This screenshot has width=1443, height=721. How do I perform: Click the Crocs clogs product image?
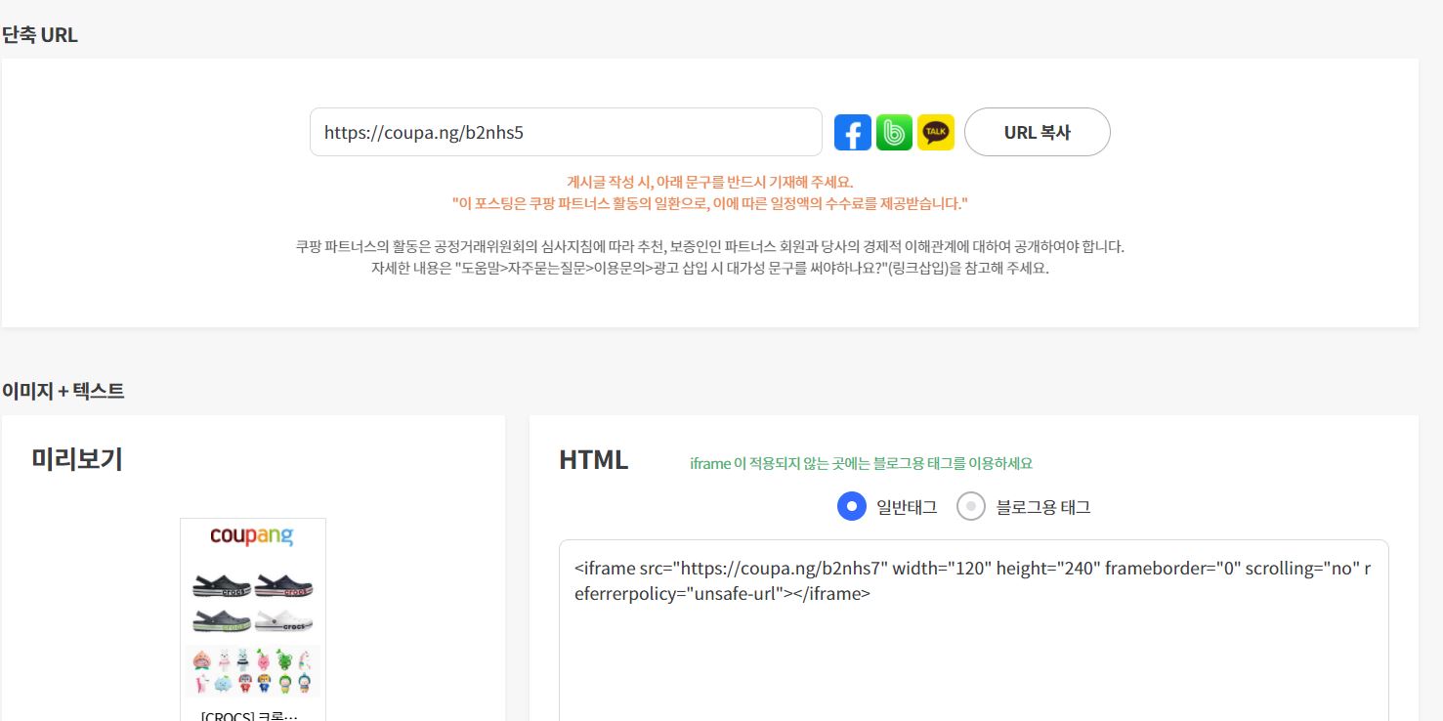[253, 604]
